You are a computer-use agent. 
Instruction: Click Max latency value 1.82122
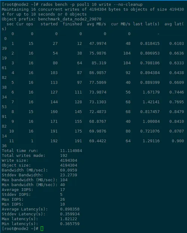pos(68,219)
